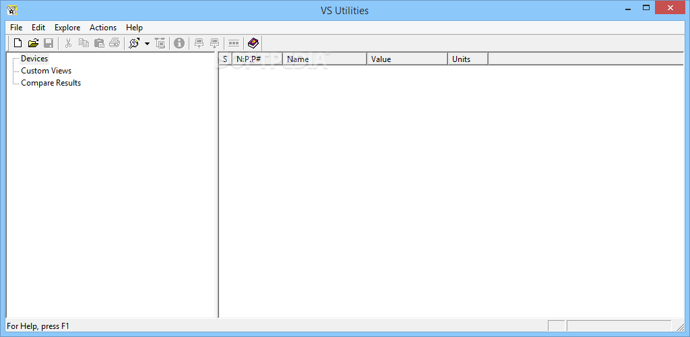Click the clipboard Paste icon
Viewport: 690px width, 337px height.
click(x=100, y=43)
